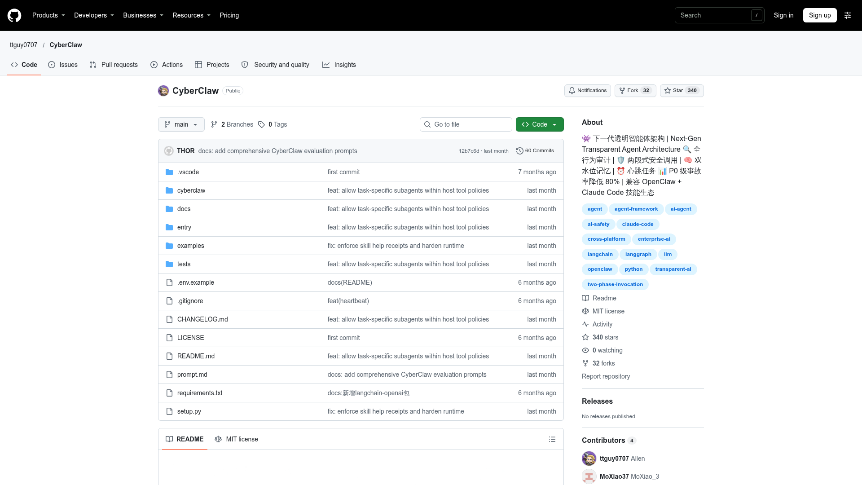The image size is (862, 485).
Task: Open the GitHub homepage logo
Action: 14,15
